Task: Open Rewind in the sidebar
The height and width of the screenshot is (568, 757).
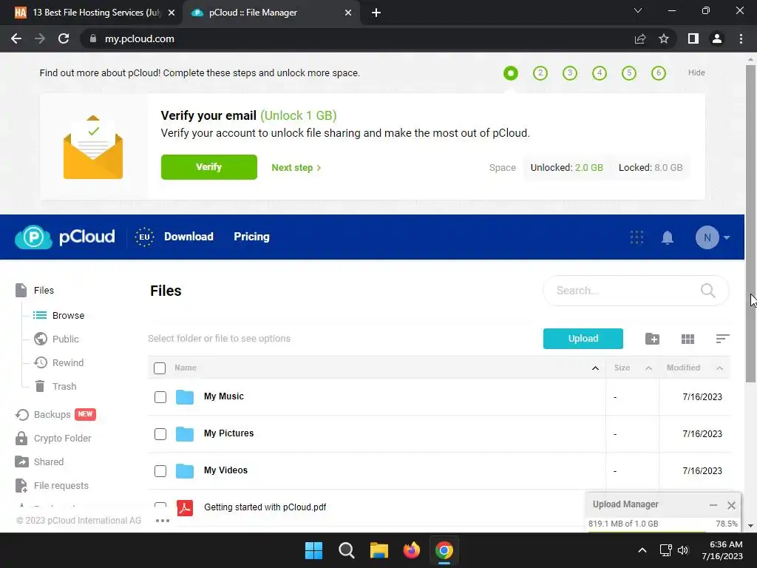Action: click(58, 362)
